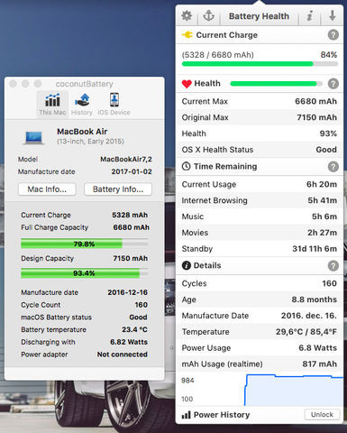Viewport: 347px width, 433px height.
Task: Click battery Manufacture date 2016-12-16 value
Action: coord(127,292)
